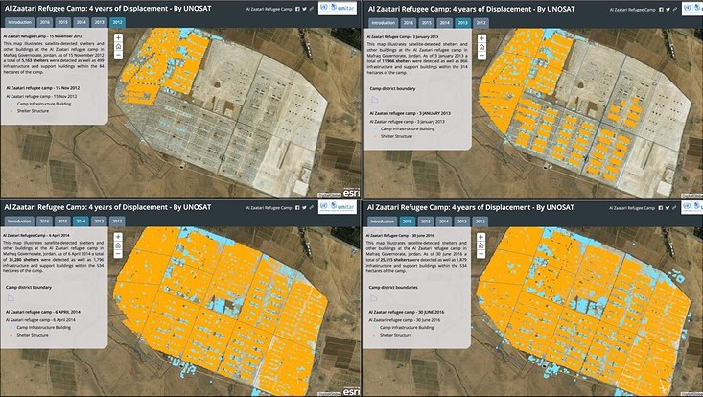Select 'Camp Infrastructure Building' legend entry in 2012 view
This screenshot has width=703, height=397.
(44, 104)
